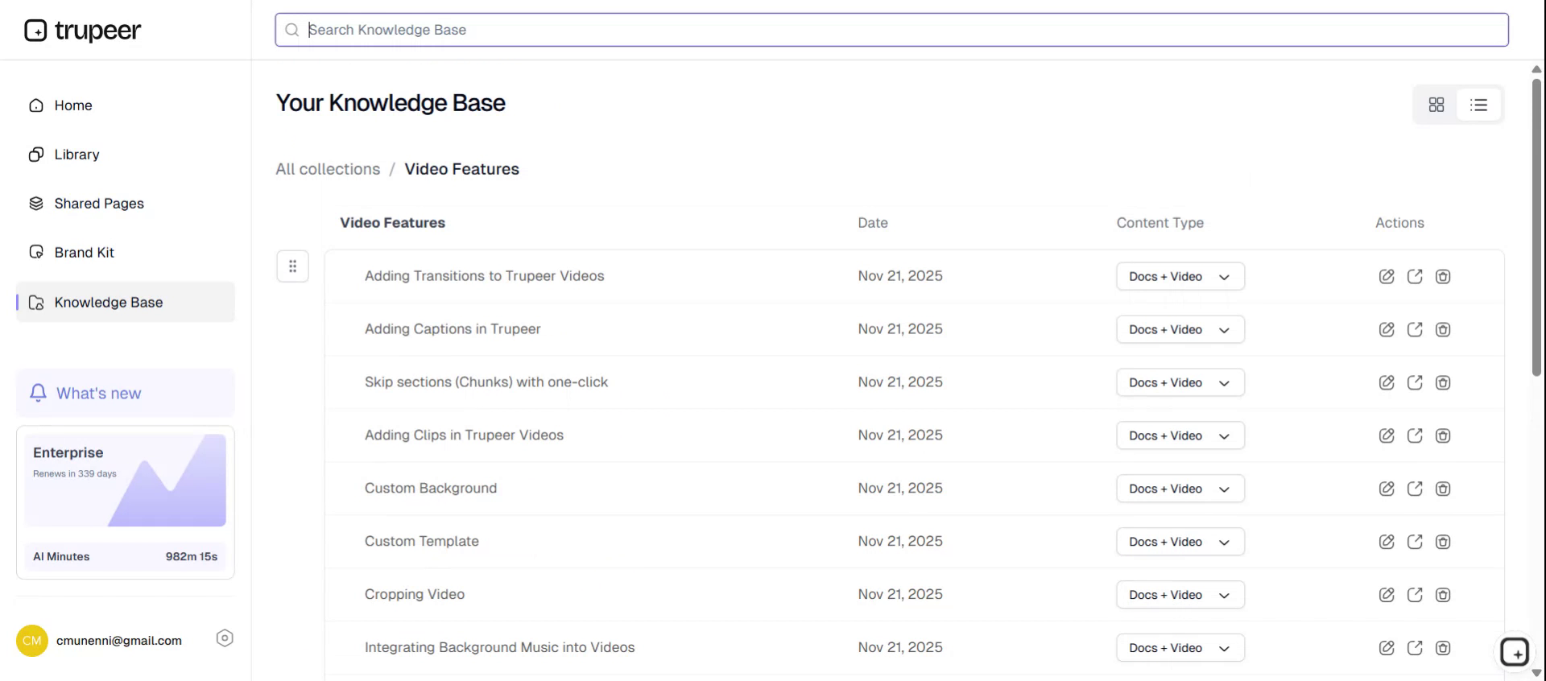The image size is (1546, 681).
Task: Open Adding Transitions to Trupeer Videos externally
Action: [x=1415, y=276]
